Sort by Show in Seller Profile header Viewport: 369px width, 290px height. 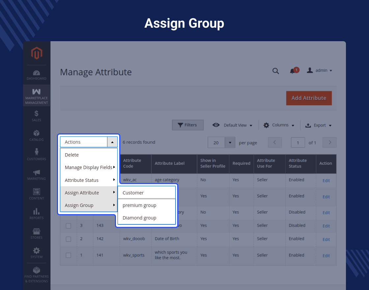[x=213, y=163]
